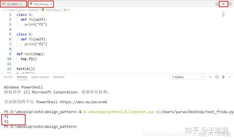The height and width of the screenshot is (140, 234).
Task: Click the 'test(A())' code line
Action: click(x=26, y=69)
